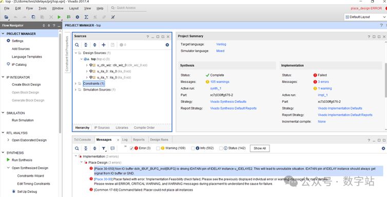Collapse all messages icon
This screenshot has width=387, height=197.
(x=86, y=148)
